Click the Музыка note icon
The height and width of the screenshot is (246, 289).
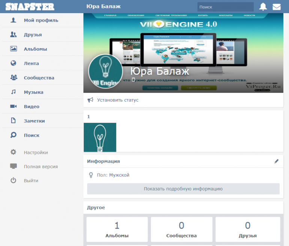[x=14, y=92]
